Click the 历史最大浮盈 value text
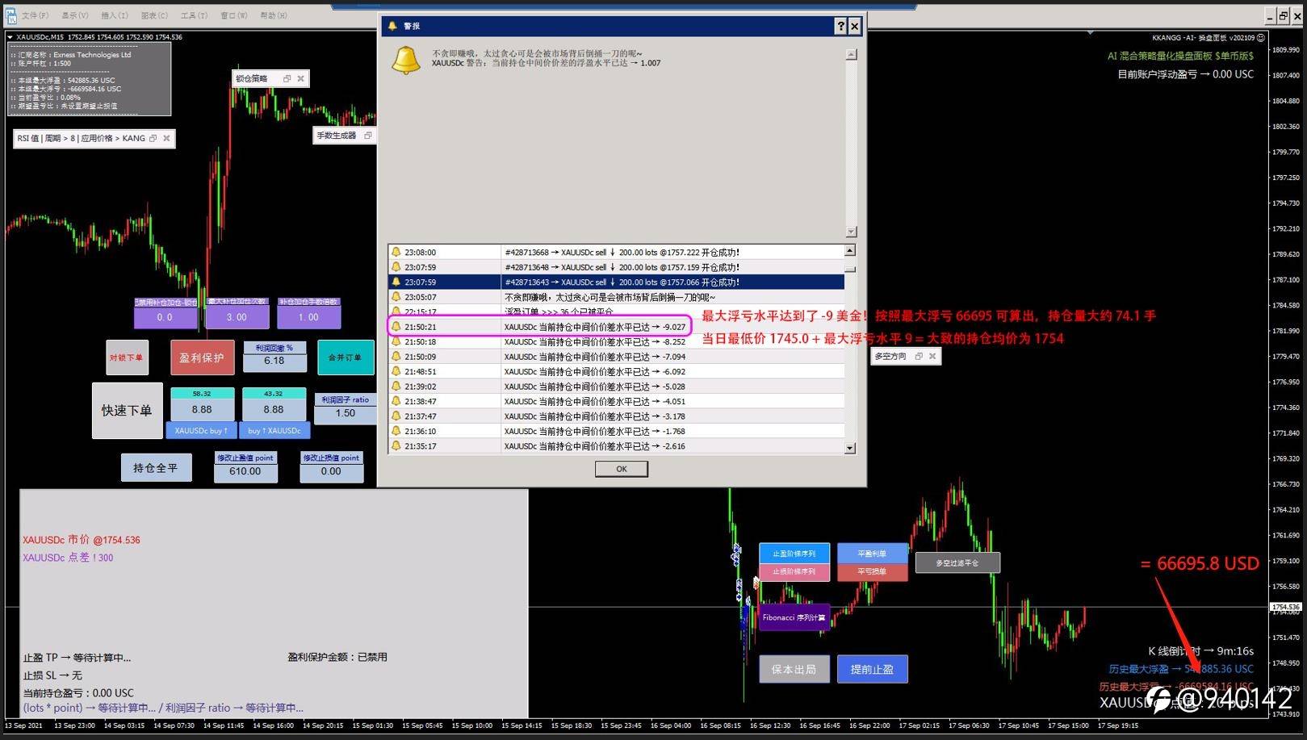 coord(1181,669)
